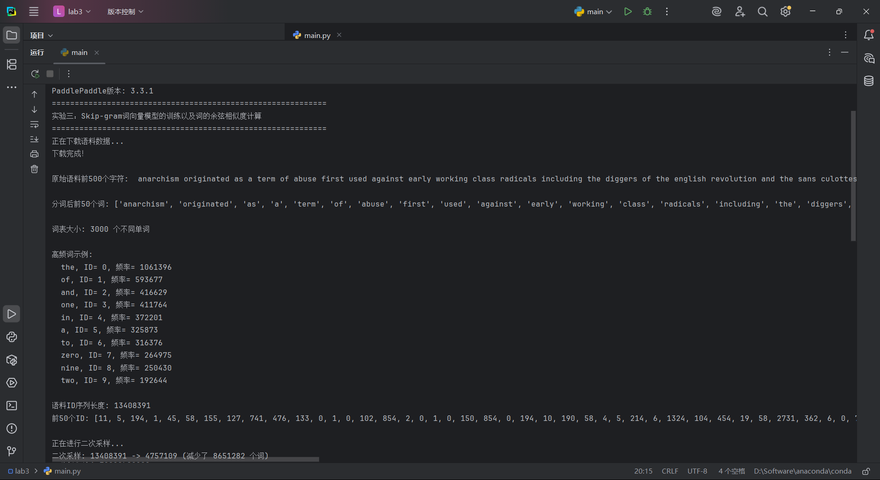Open Run panel options menu
The image size is (880, 480).
coord(830,52)
